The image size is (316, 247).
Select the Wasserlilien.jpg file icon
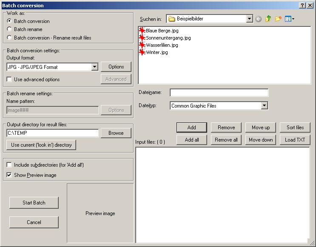[142, 45]
